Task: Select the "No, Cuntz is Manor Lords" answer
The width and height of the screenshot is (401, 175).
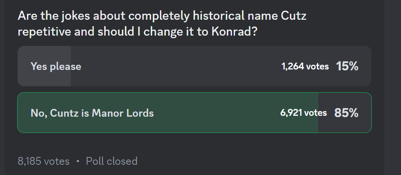Action: tap(92, 113)
